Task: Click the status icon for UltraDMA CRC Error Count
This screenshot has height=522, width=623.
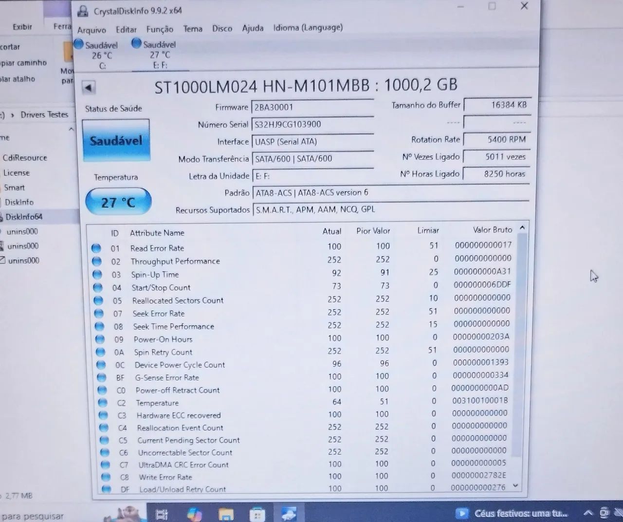Action: tap(105, 465)
